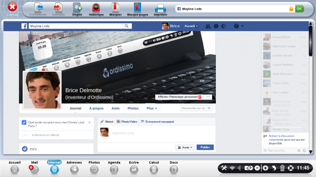
Task: Click the Imprimer printer icon
Action: tap(160, 8)
